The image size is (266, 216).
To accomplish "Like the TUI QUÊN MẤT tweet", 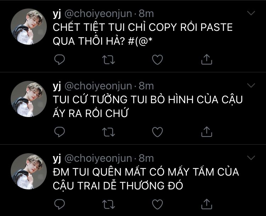I will pyautogui.click(x=157, y=204).
